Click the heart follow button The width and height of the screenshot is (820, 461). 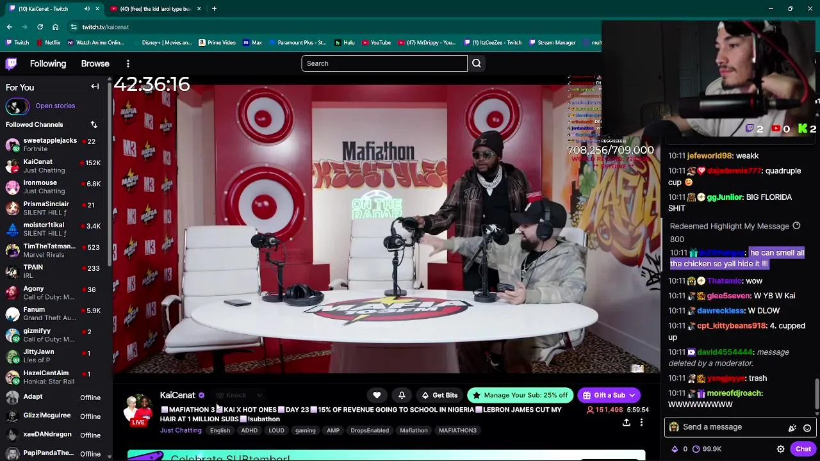pos(377,395)
